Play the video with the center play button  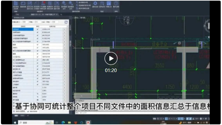(111, 58)
